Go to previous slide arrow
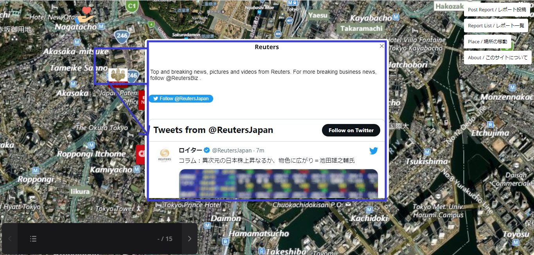Viewport: 534px width, 255px height. pos(10,239)
